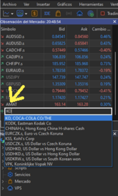Click the USDJPY bid value 147.739
The height and width of the screenshot is (196, 118).
click(59, 77)
